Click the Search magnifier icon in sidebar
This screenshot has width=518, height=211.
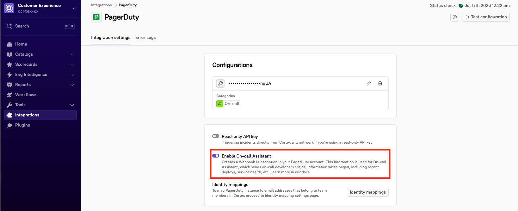[x=9, y=26]
